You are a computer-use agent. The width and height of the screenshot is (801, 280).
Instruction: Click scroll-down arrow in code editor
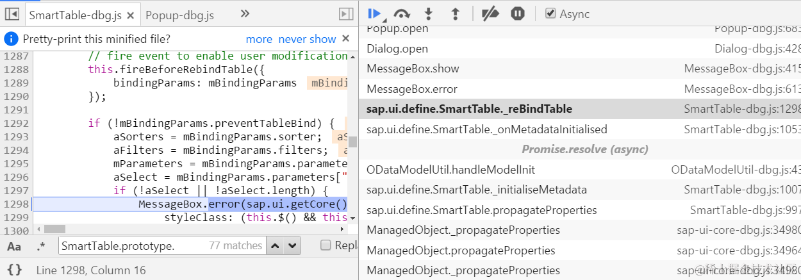click(x=352, y=218)
